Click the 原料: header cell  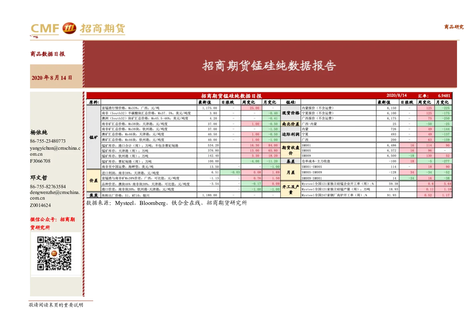coord(94,102)
